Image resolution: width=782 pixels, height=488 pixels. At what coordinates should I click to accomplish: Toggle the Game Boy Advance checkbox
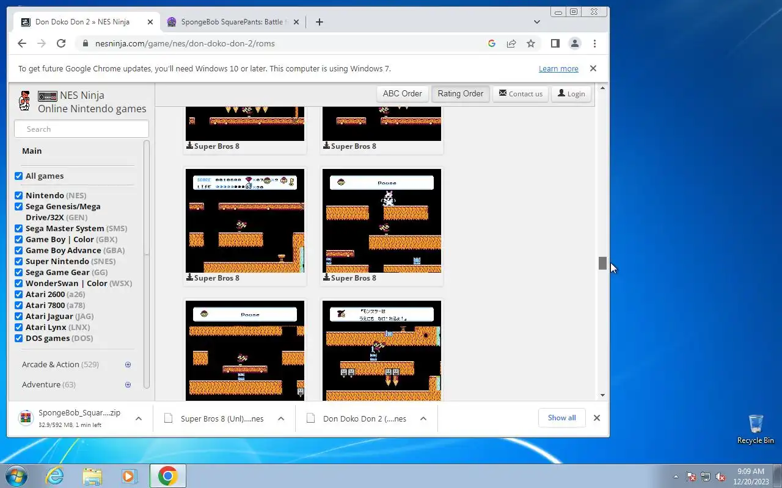pyautogui.click(x=19, y=251)
